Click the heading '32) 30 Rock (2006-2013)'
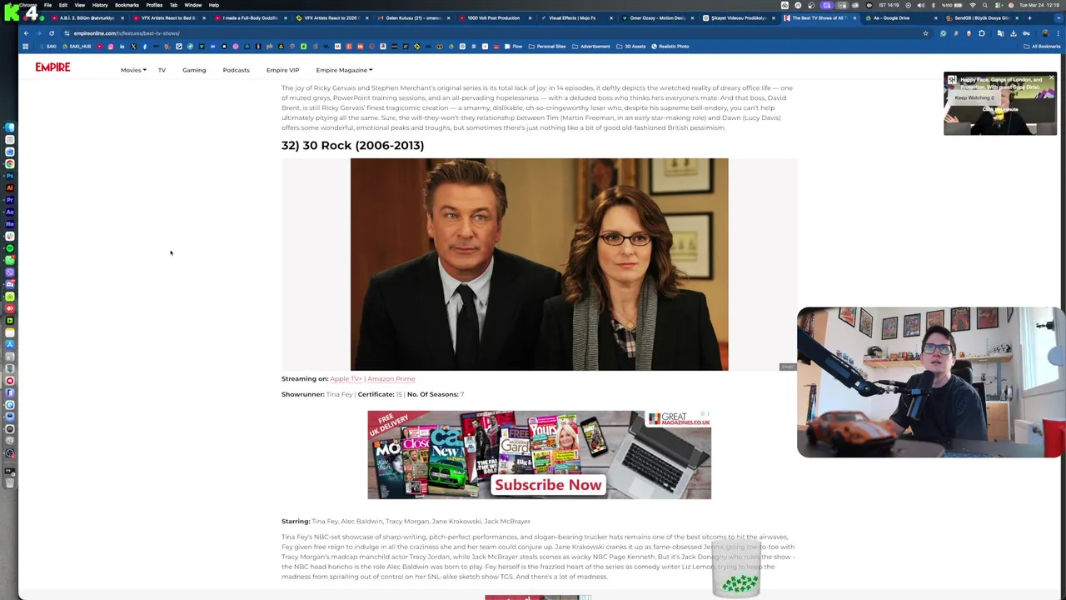 [352, 145]
